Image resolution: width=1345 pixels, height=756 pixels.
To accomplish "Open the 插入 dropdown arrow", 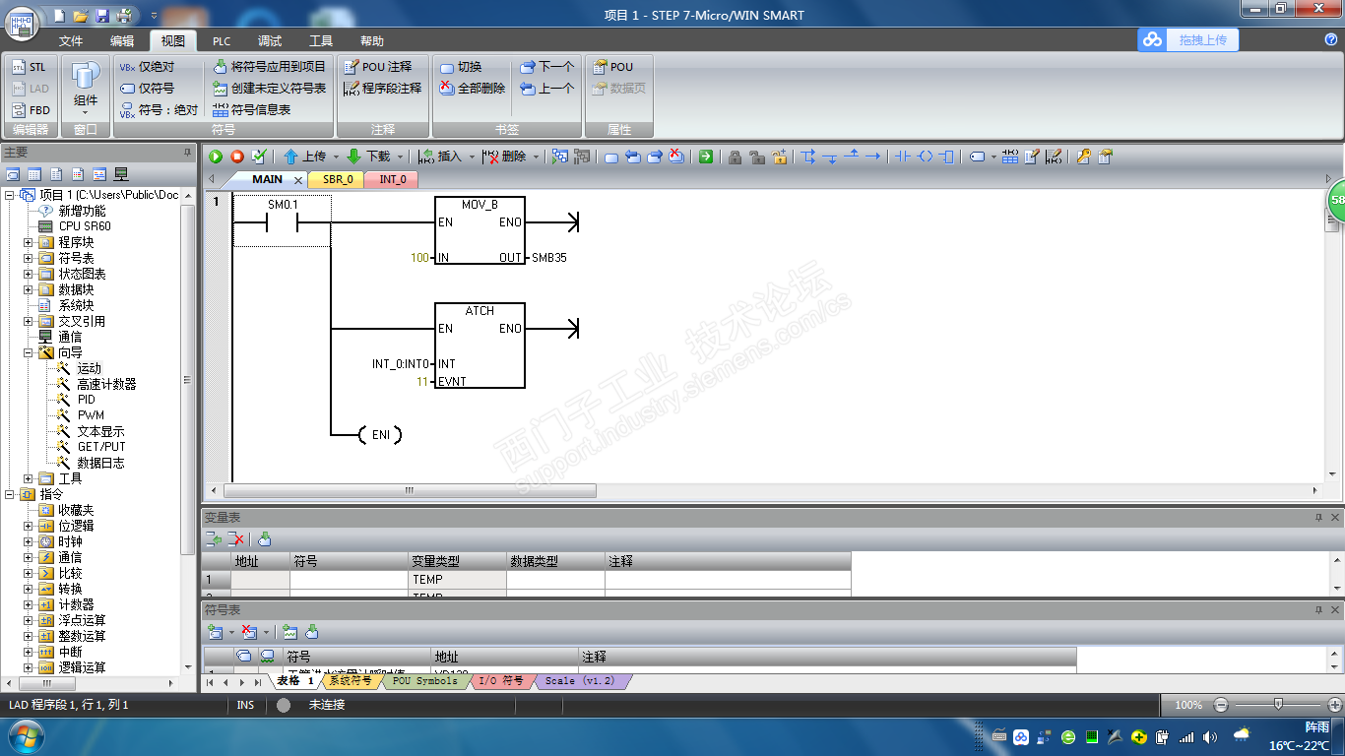I will click(x=472, y=157).
